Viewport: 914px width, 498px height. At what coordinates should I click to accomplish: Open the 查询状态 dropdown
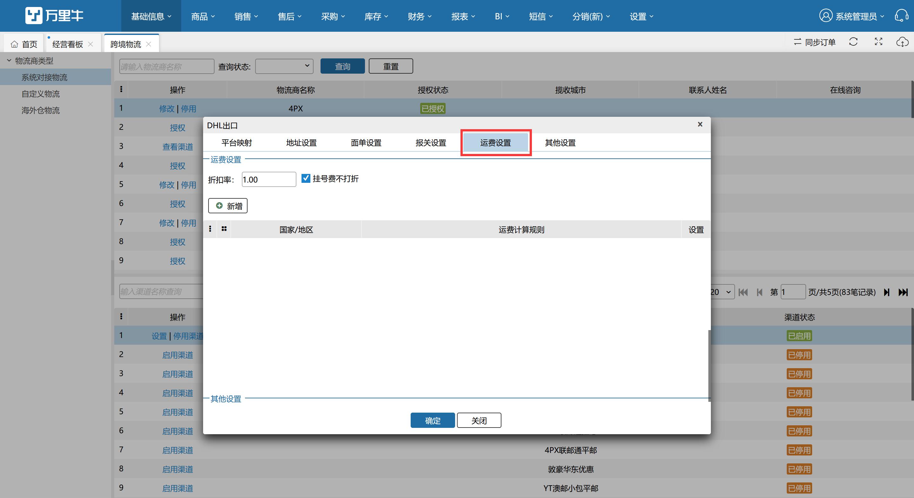click(x=284, y=66)
